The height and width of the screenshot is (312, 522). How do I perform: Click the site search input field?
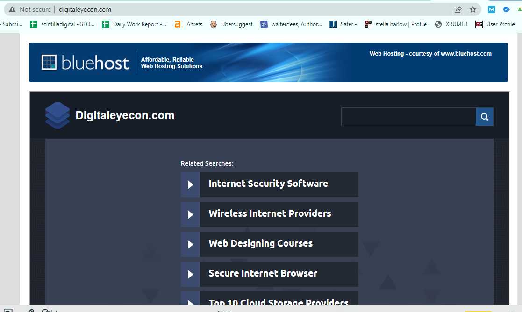pyautogui.click(x=408, y=117)
